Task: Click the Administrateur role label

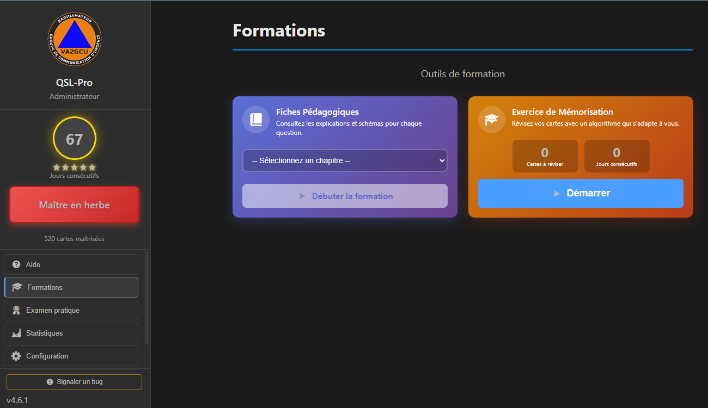Action: (75, 96)
